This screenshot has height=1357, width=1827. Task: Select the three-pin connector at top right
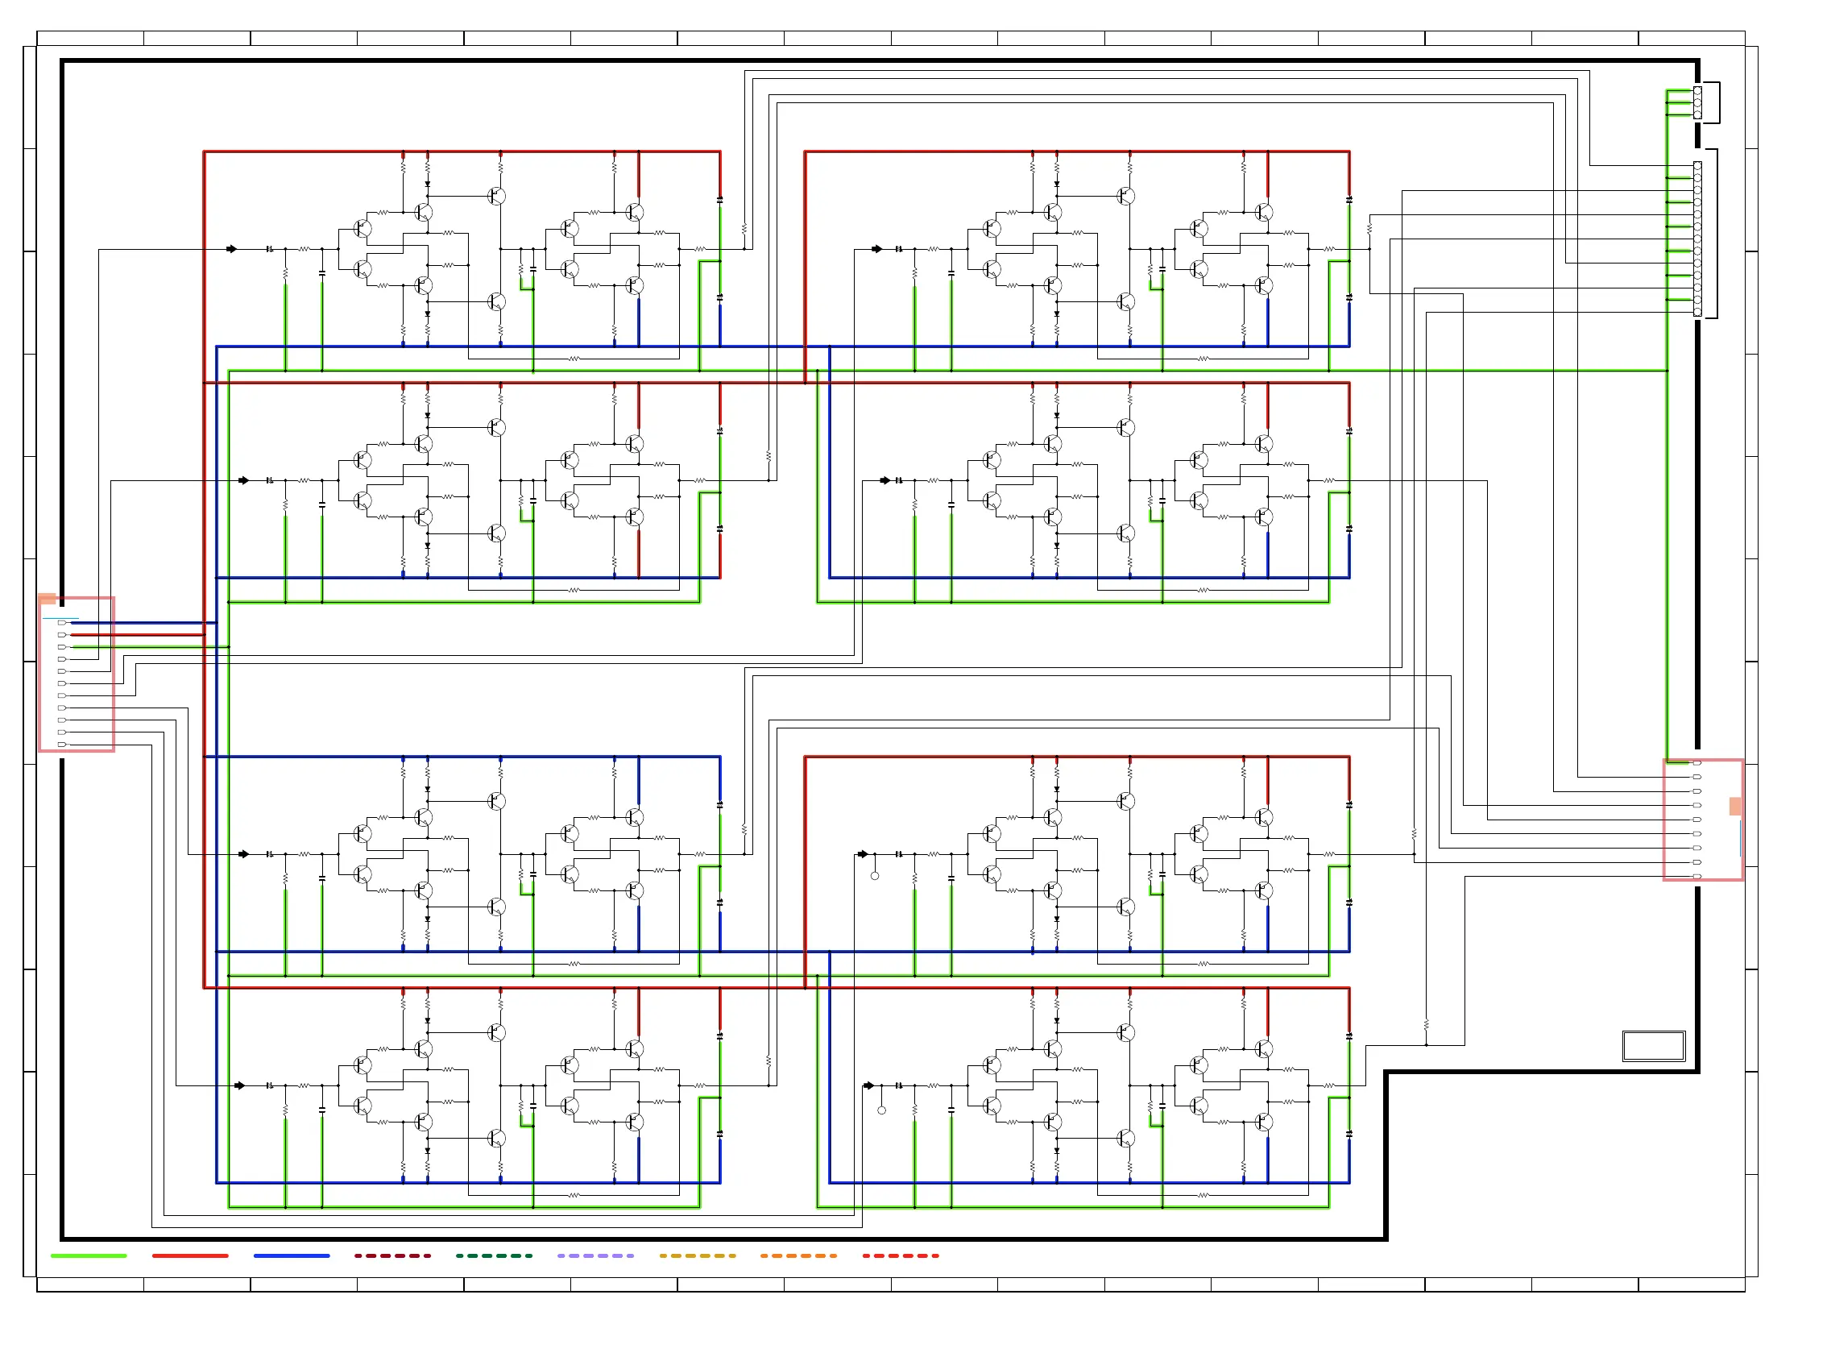pos(1697,102)
